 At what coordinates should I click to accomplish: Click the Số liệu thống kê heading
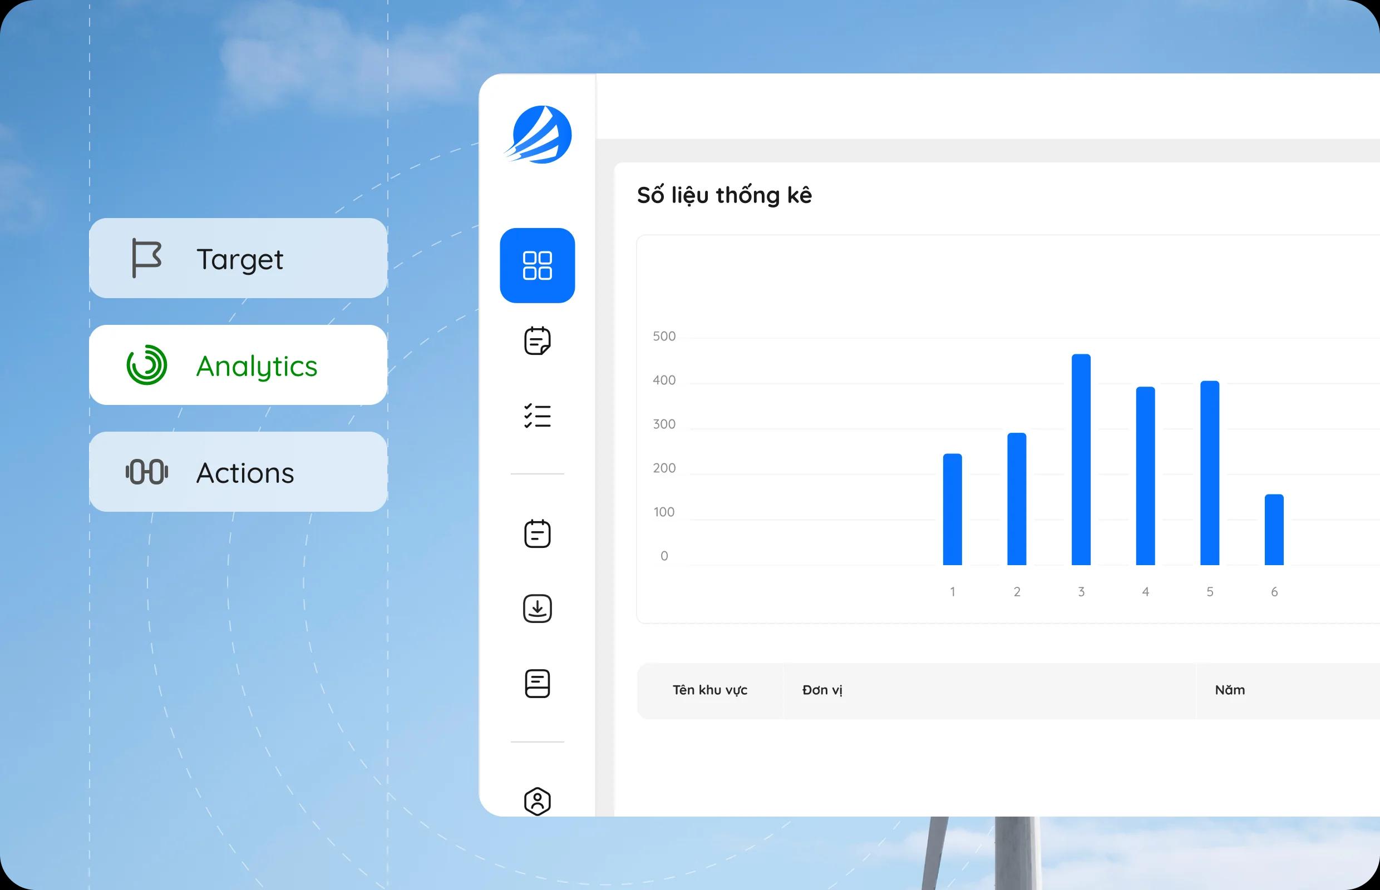[724, 195]
